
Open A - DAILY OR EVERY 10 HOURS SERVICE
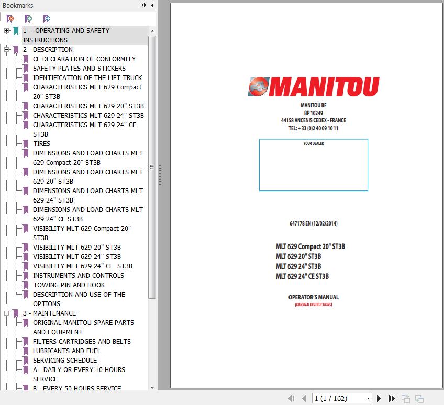click(x=79, y=375)
